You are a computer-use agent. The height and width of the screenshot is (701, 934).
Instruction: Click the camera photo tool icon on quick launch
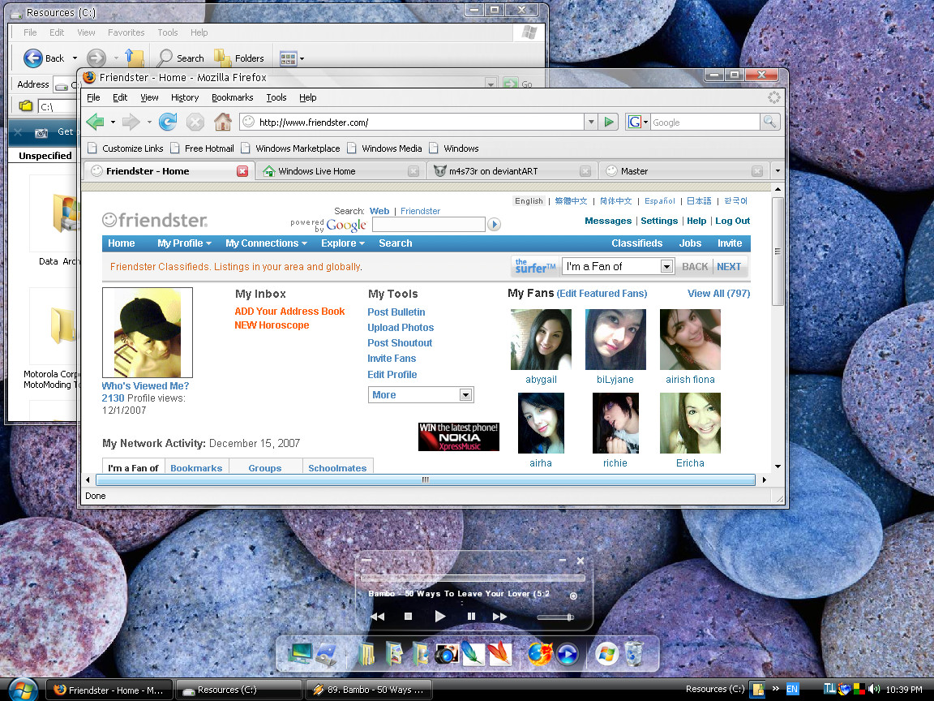(x=446, y=653)
